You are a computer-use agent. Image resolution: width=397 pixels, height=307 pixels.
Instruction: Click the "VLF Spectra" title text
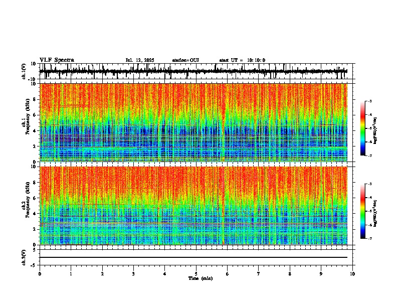[x=57, y=60]
